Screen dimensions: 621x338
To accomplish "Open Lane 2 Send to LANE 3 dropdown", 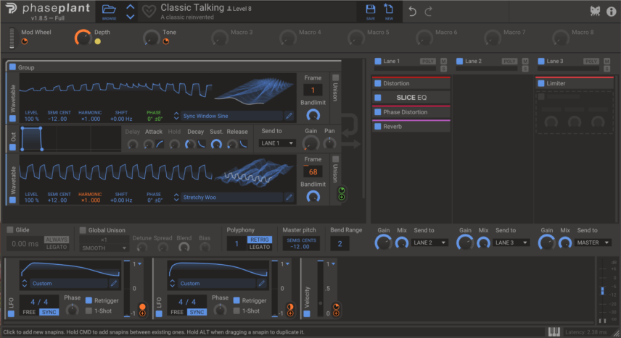I will pyautogui.click(x=511, y=242).
